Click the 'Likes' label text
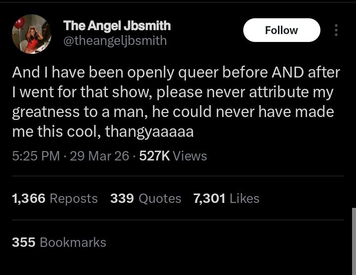Image resolution: width=356 pixels, height=275 pixels. [244, 198]
